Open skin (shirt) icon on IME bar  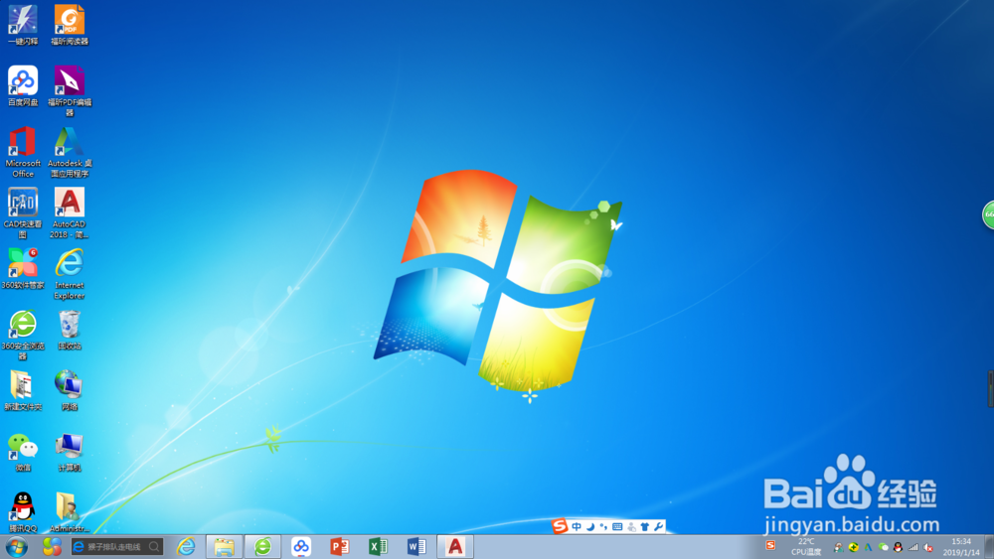(x=645, y=526)
